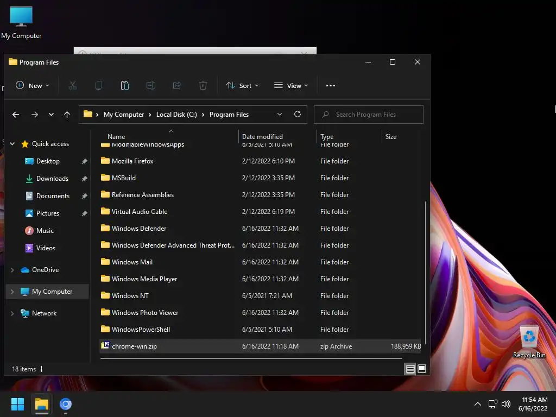Select the Windows NT folder

pos(260,296)
